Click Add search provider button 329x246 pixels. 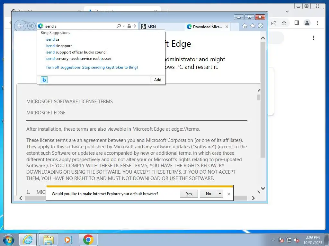click(157, 80)
